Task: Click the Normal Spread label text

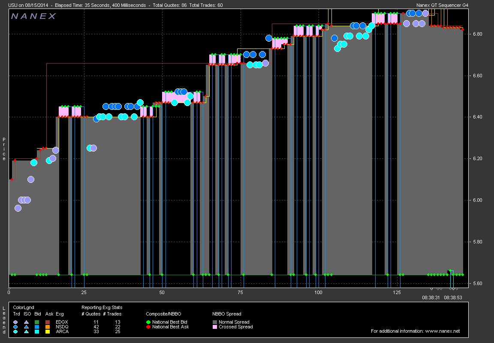Action: 234,322
